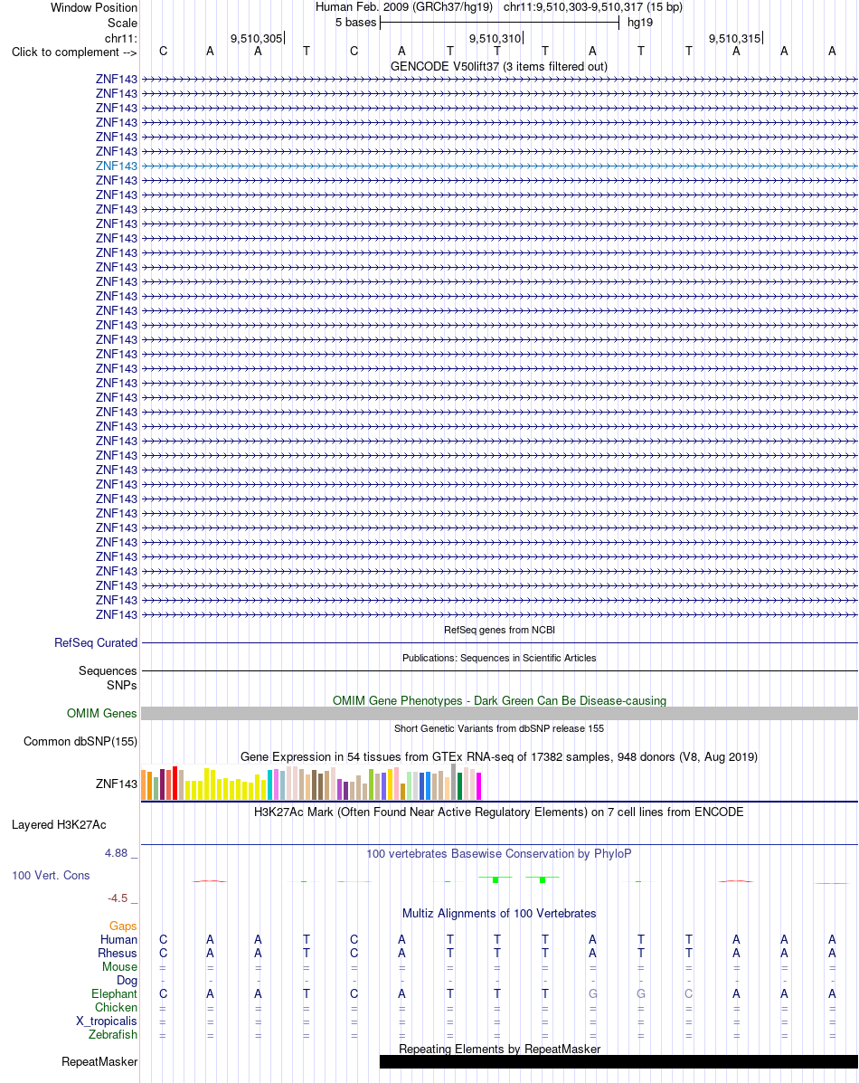Click the ZNF143 label beside GTEx bar chart
The height and width of the screenshot is (1083, 859).
click(x=117, y=784)
